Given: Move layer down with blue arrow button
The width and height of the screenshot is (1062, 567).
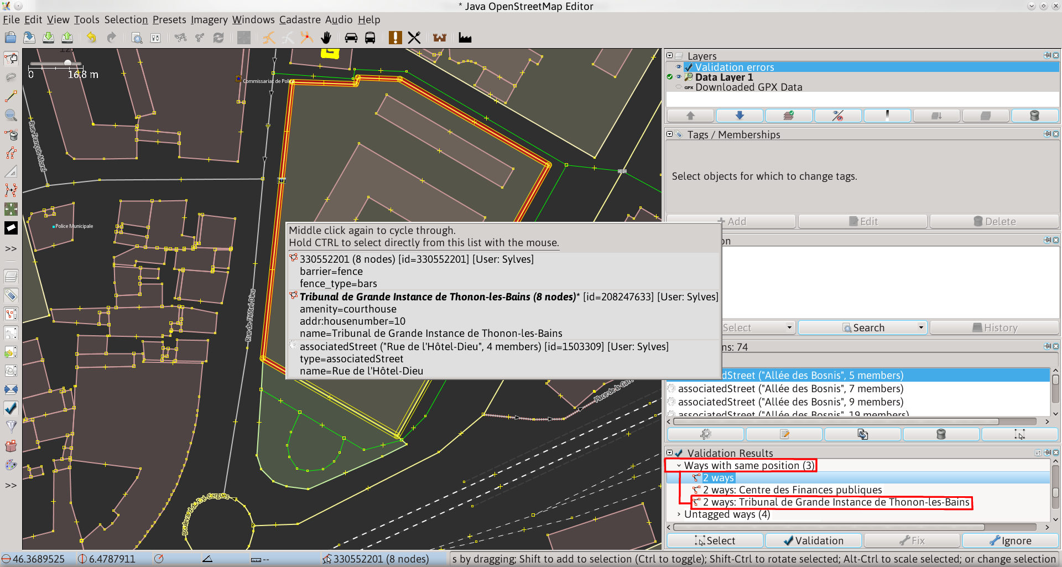Looking at the screenshot, I should [740, 116].
